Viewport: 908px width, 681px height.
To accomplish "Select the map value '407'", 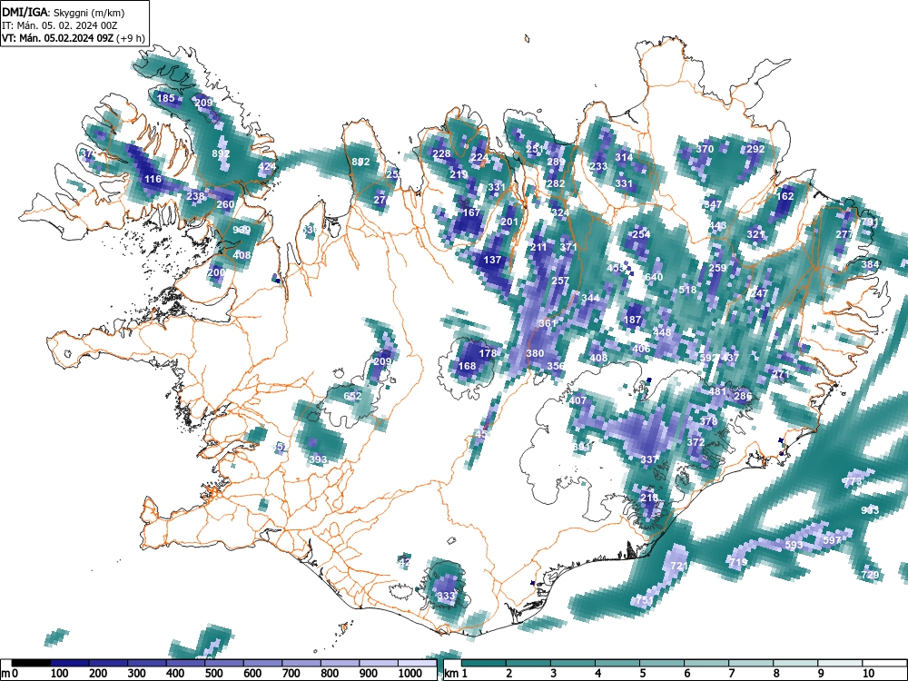I will pos(577,400).
